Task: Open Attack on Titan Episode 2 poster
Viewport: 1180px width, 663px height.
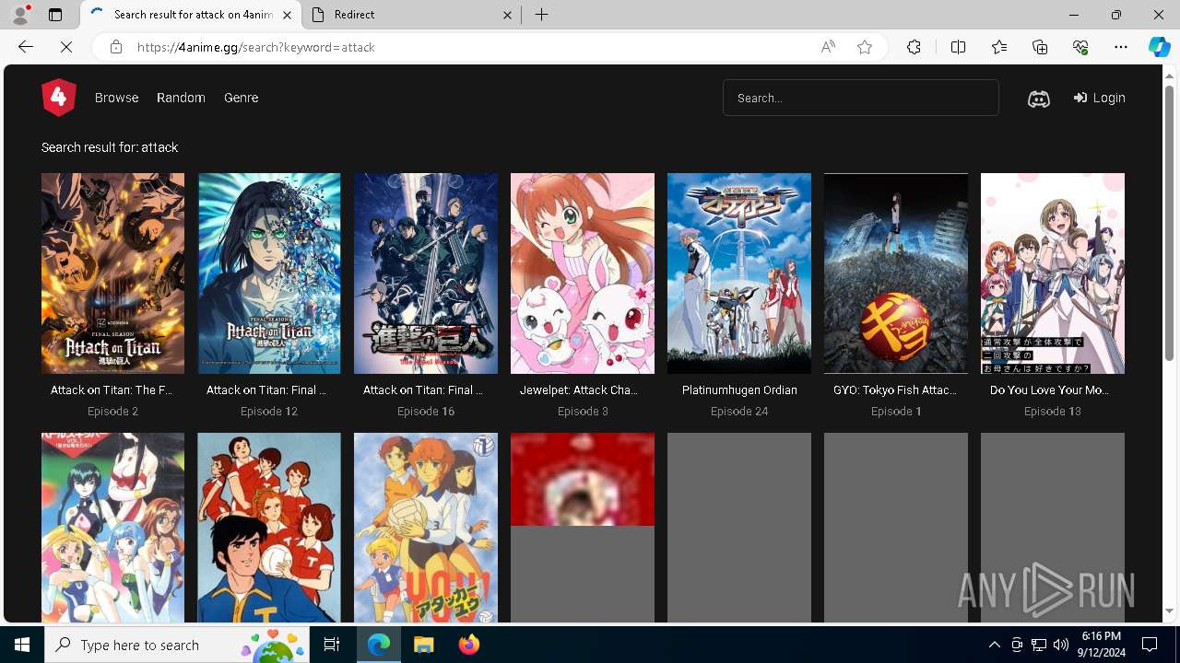Action: point(112,273)
